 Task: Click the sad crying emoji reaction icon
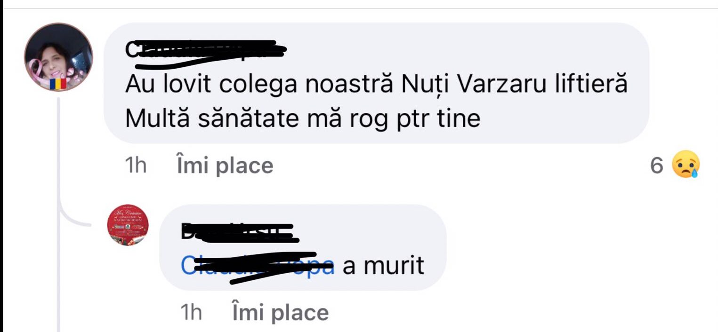[686, 164]
